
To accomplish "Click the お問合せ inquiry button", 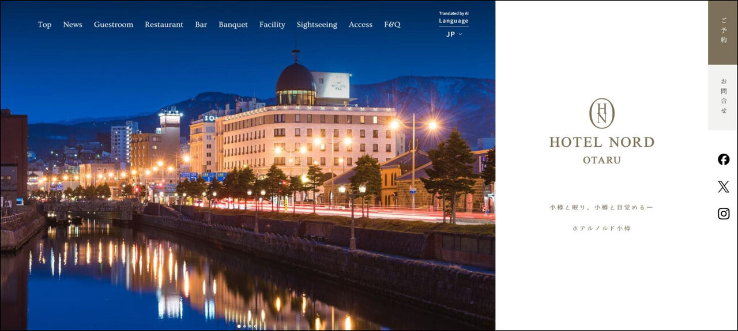I will click(723, 97).
